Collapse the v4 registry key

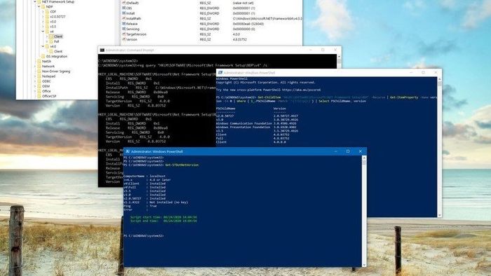tap(43, 32)
